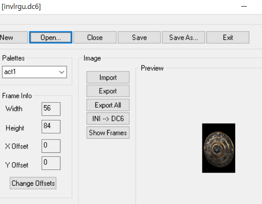Click the Y Offset label

click(x=17, y=165)
